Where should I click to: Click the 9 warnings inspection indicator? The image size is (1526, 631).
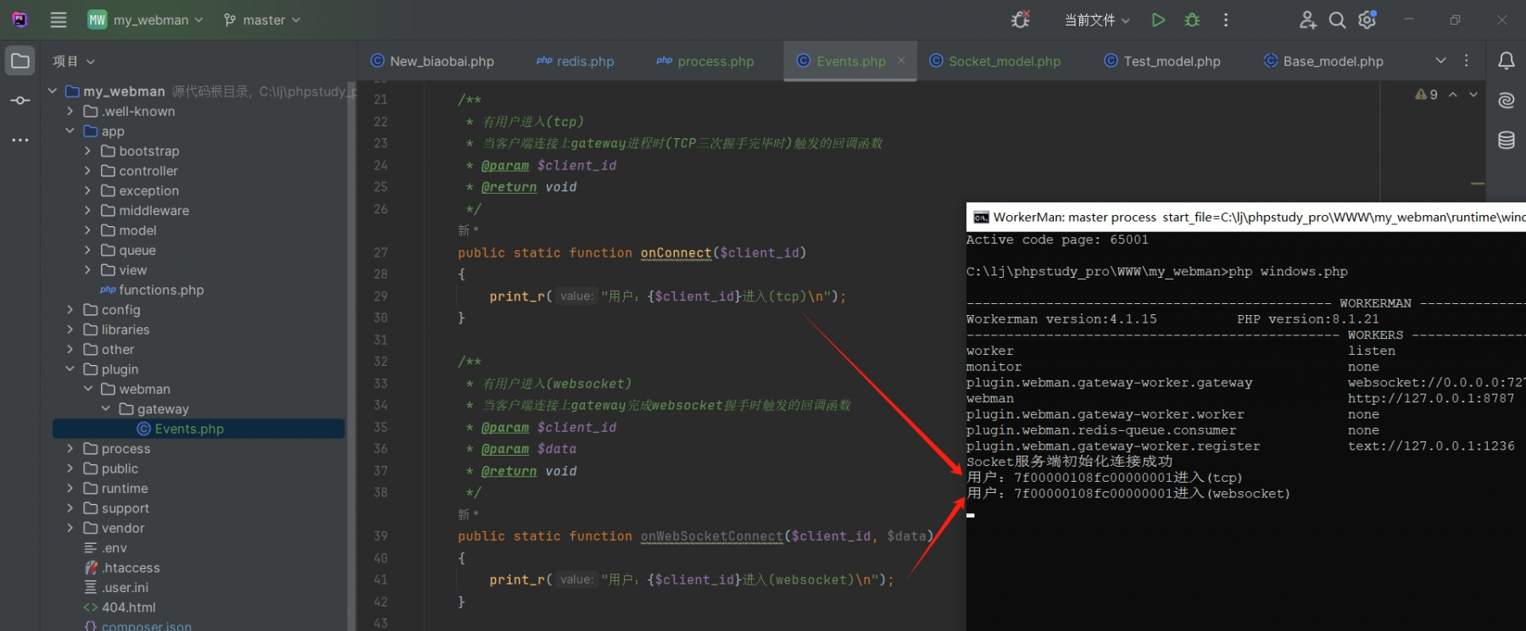click(x=1426, y=94)
